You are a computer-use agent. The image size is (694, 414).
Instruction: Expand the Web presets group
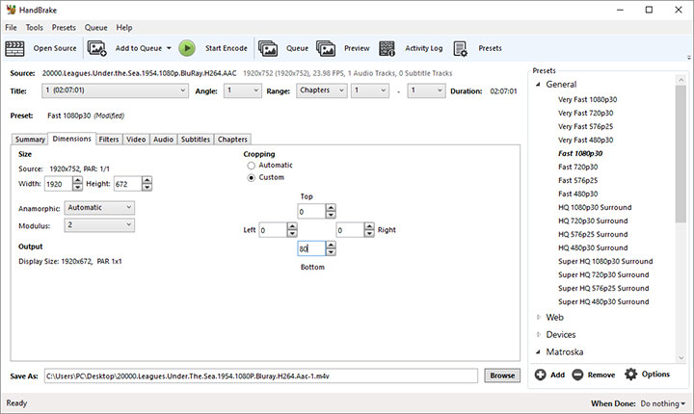point(538,317)
